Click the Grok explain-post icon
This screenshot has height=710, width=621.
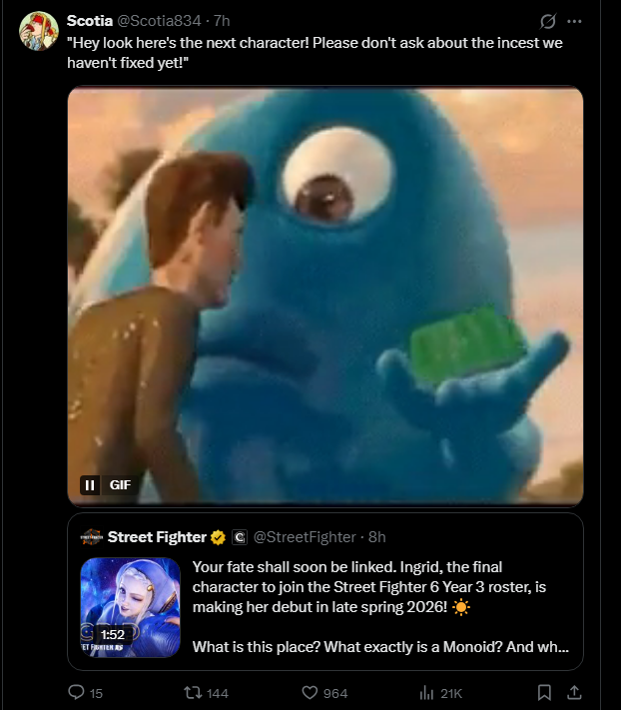[x=548, y=21]
